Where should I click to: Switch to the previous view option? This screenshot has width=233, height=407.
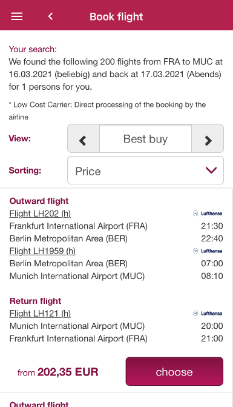pos(84,139)
